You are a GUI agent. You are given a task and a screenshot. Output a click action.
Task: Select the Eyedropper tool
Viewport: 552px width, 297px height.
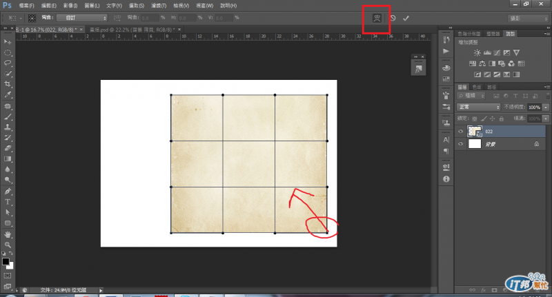(8, 94)
